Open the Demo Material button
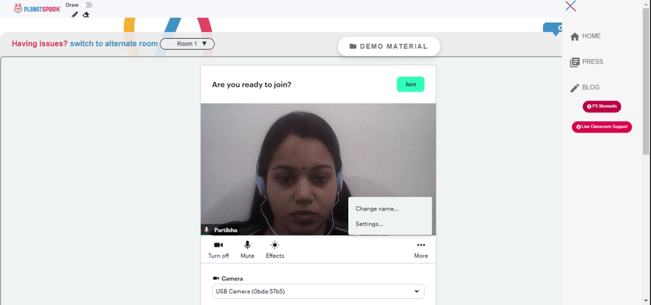The height and width of the screenshot is (305, 651). (389, 46)
